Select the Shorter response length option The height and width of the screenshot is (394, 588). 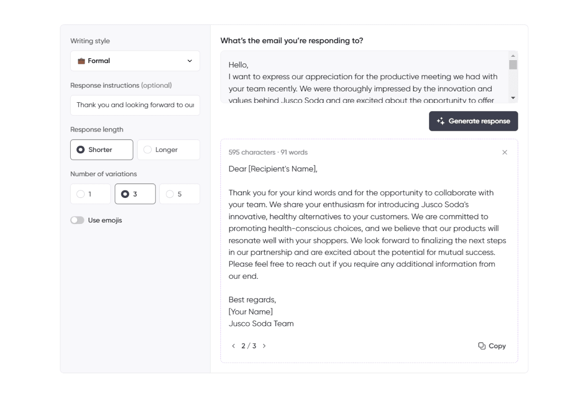click(x=101, y=150)
